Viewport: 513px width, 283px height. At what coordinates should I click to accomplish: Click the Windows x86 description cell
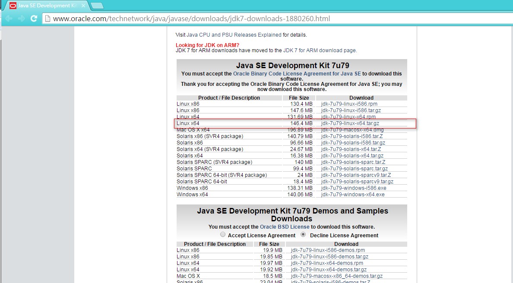click(x=229, y=188)
